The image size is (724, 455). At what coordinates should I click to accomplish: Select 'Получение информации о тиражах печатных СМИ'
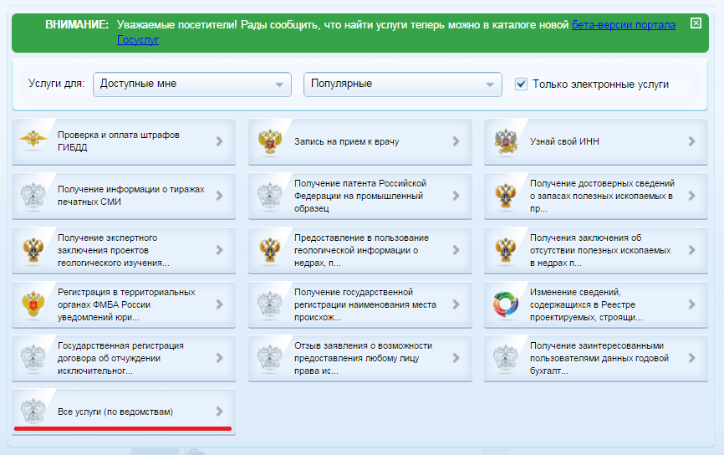(130, 196)
